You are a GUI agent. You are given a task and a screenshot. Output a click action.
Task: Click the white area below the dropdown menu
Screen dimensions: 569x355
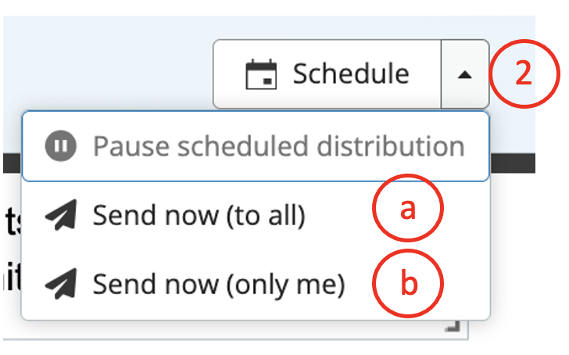[x=234, y=344]
